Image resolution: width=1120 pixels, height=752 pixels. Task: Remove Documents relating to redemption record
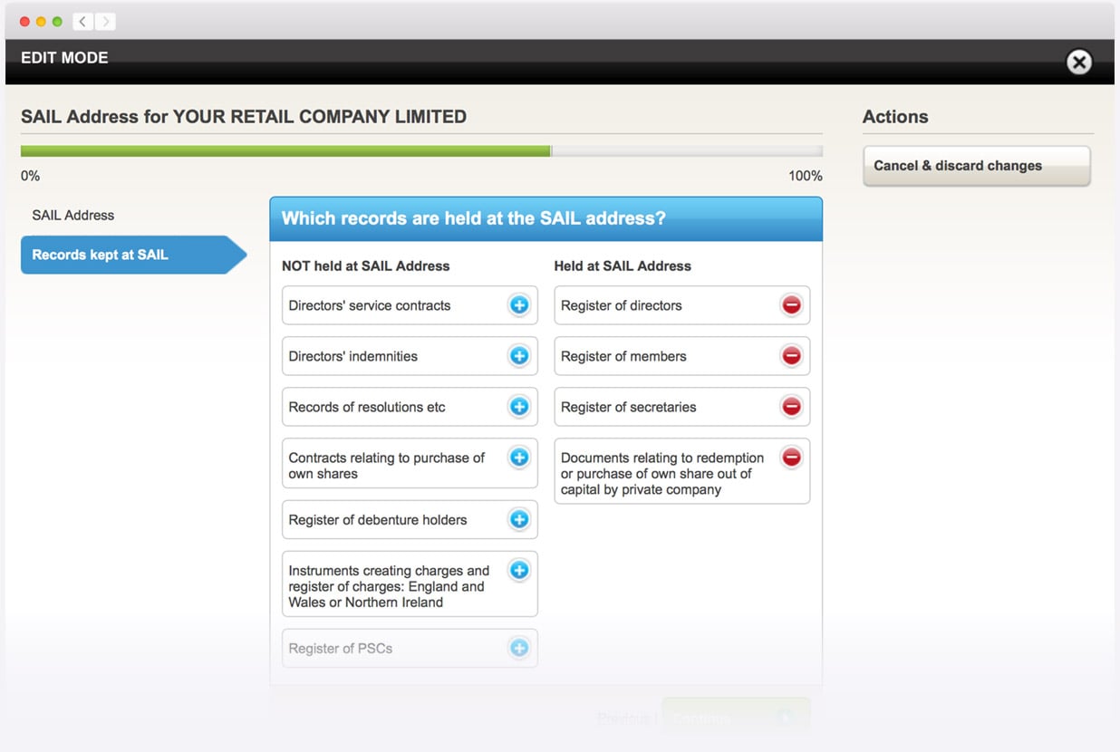(x=791, y=458)
